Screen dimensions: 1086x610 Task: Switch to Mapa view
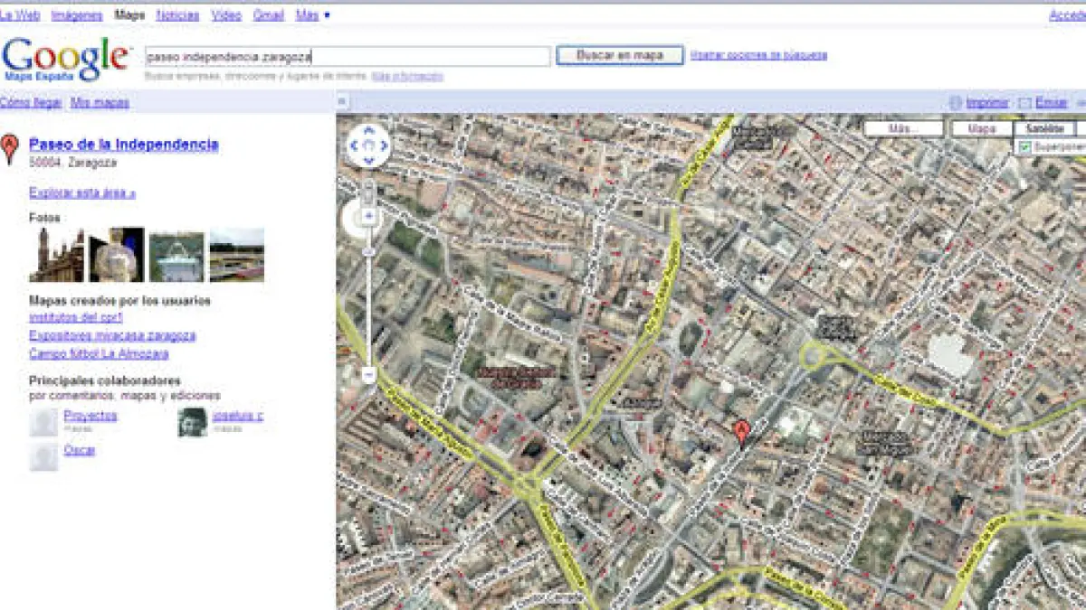(981, 128)
